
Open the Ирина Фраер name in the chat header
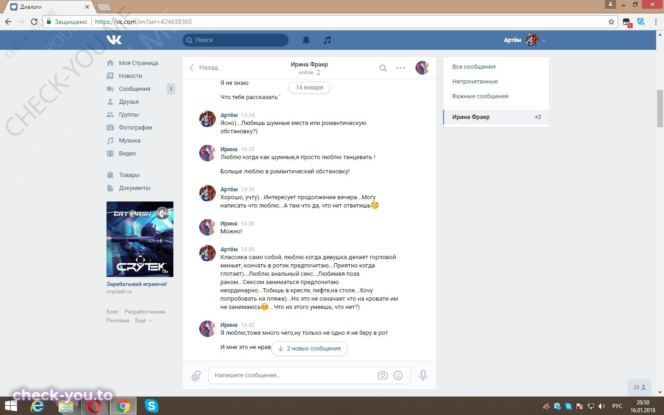click(x=309, y=65)
